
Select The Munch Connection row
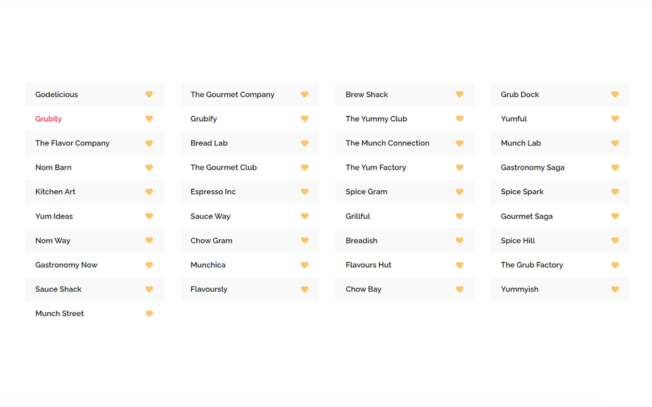[387, 143]
